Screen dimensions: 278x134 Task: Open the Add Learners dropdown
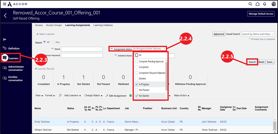72,95
